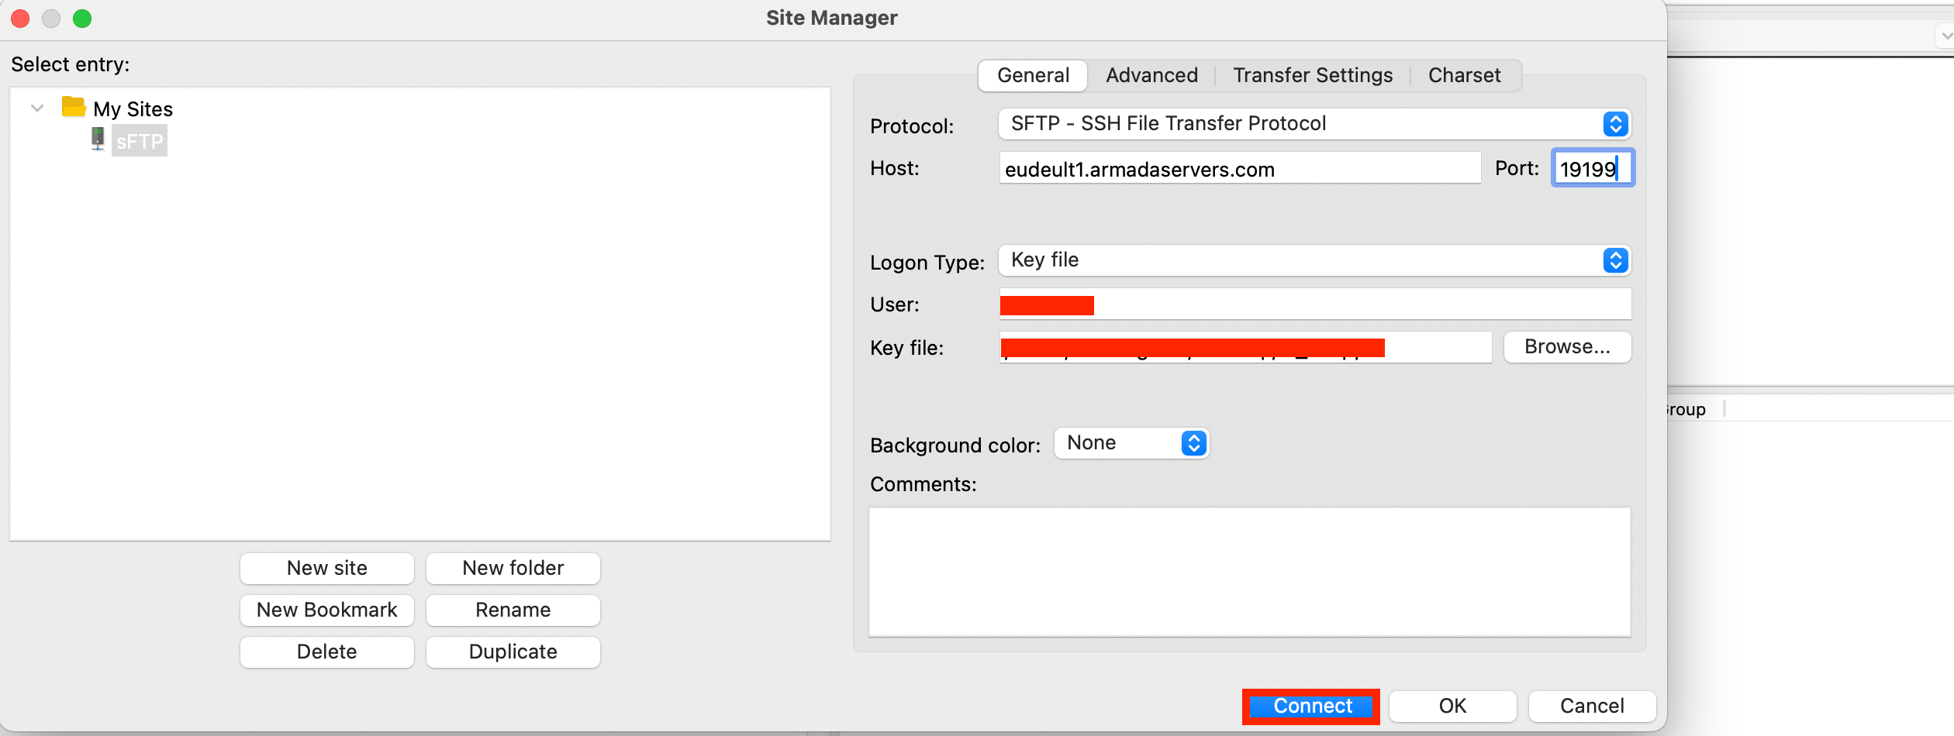Screen dimensions: 1954x736
Task: Select the sFTP site entry
Action: click(x=140, y=141)
